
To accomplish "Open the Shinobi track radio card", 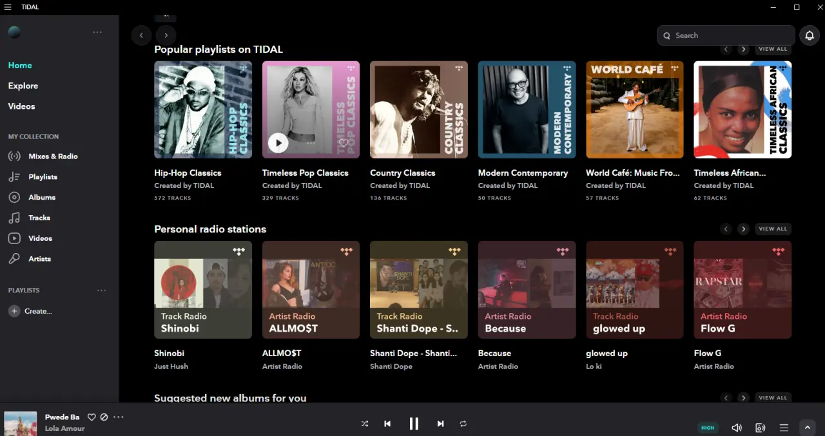I will point(203,290).
